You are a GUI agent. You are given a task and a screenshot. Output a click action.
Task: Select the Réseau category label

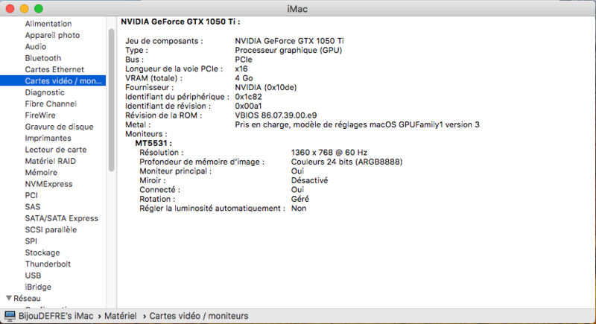pos(27,298)
